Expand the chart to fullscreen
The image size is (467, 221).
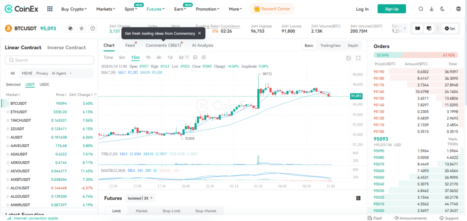tap(358, 58)
